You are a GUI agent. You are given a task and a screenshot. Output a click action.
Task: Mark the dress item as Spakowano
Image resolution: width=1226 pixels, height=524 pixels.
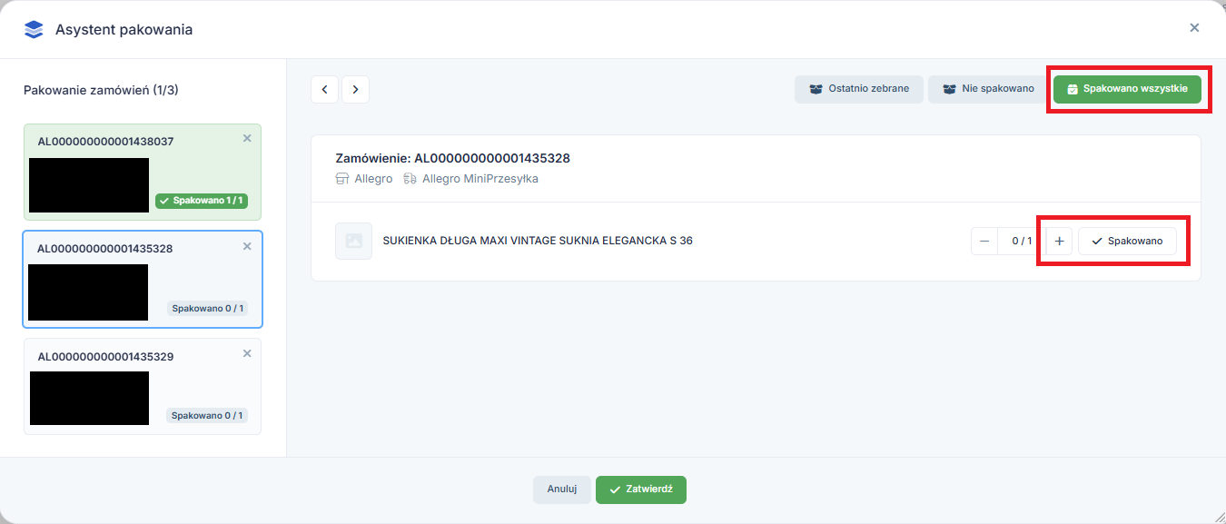(1127, 241)
